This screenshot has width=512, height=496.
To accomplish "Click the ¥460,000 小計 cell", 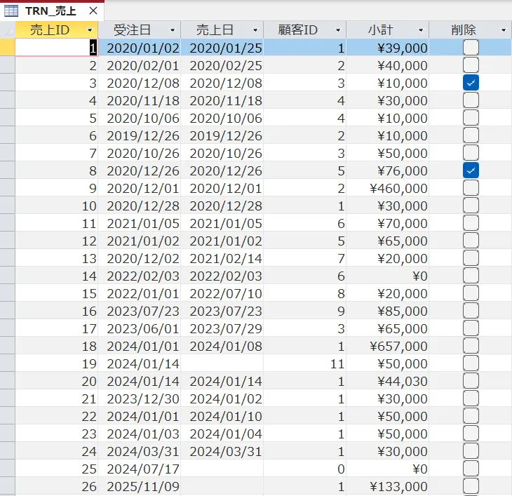I will [x=387, y=188].
